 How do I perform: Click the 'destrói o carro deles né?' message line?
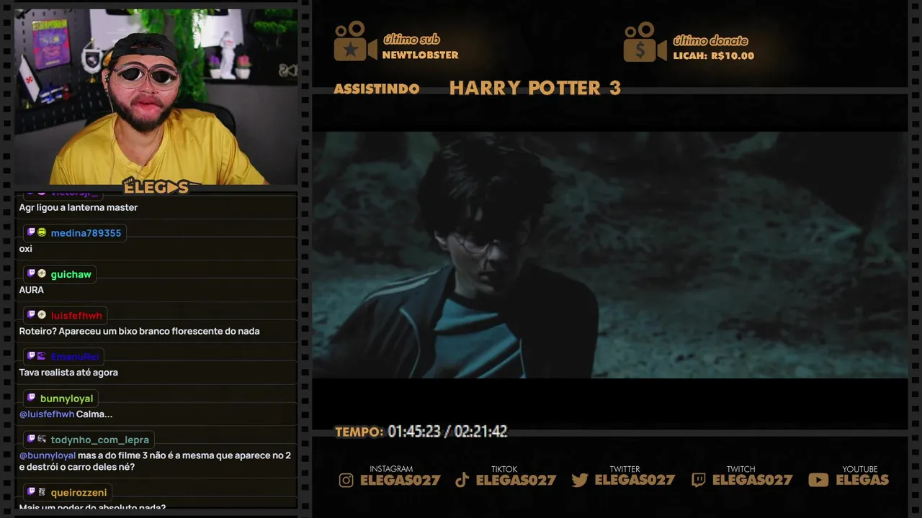(x=77, y=467)
